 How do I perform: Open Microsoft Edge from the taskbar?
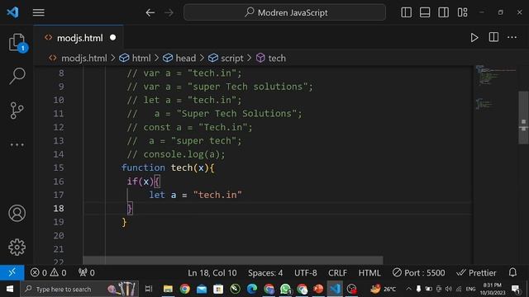pos(251,289)
